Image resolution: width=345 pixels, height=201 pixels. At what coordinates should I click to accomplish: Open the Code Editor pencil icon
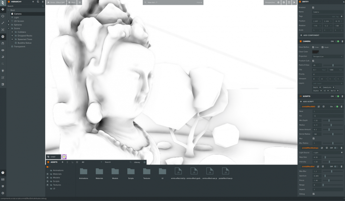[3, 77]
